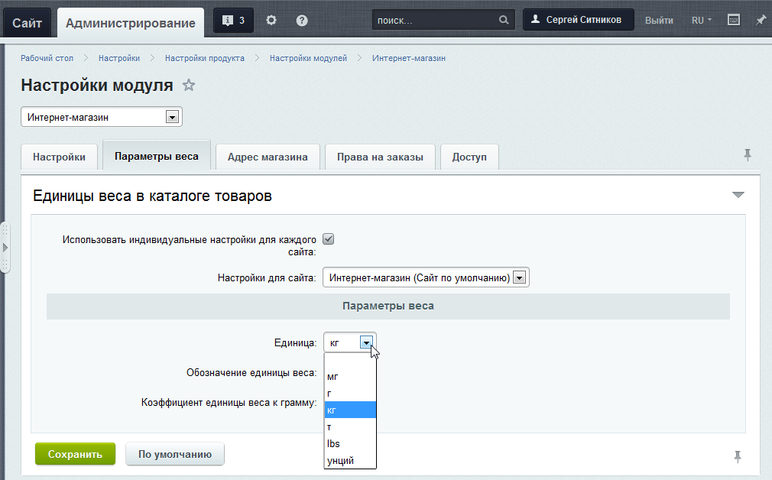Click the Единица dropdown arrow
The height and width of the screenshot is (480, 772).
(366, 342)
